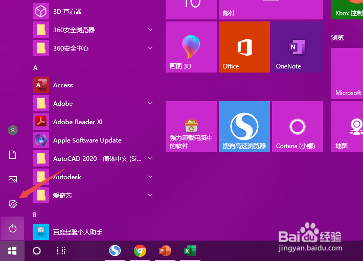Click the Power button icon

(x=12, y=228)
